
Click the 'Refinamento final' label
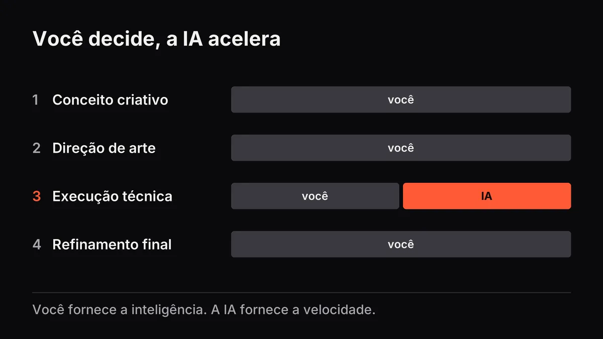(112, 245)
